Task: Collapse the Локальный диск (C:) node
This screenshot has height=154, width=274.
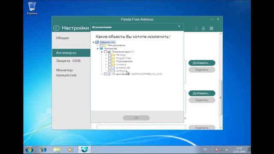Action: [x=102, y=52]
